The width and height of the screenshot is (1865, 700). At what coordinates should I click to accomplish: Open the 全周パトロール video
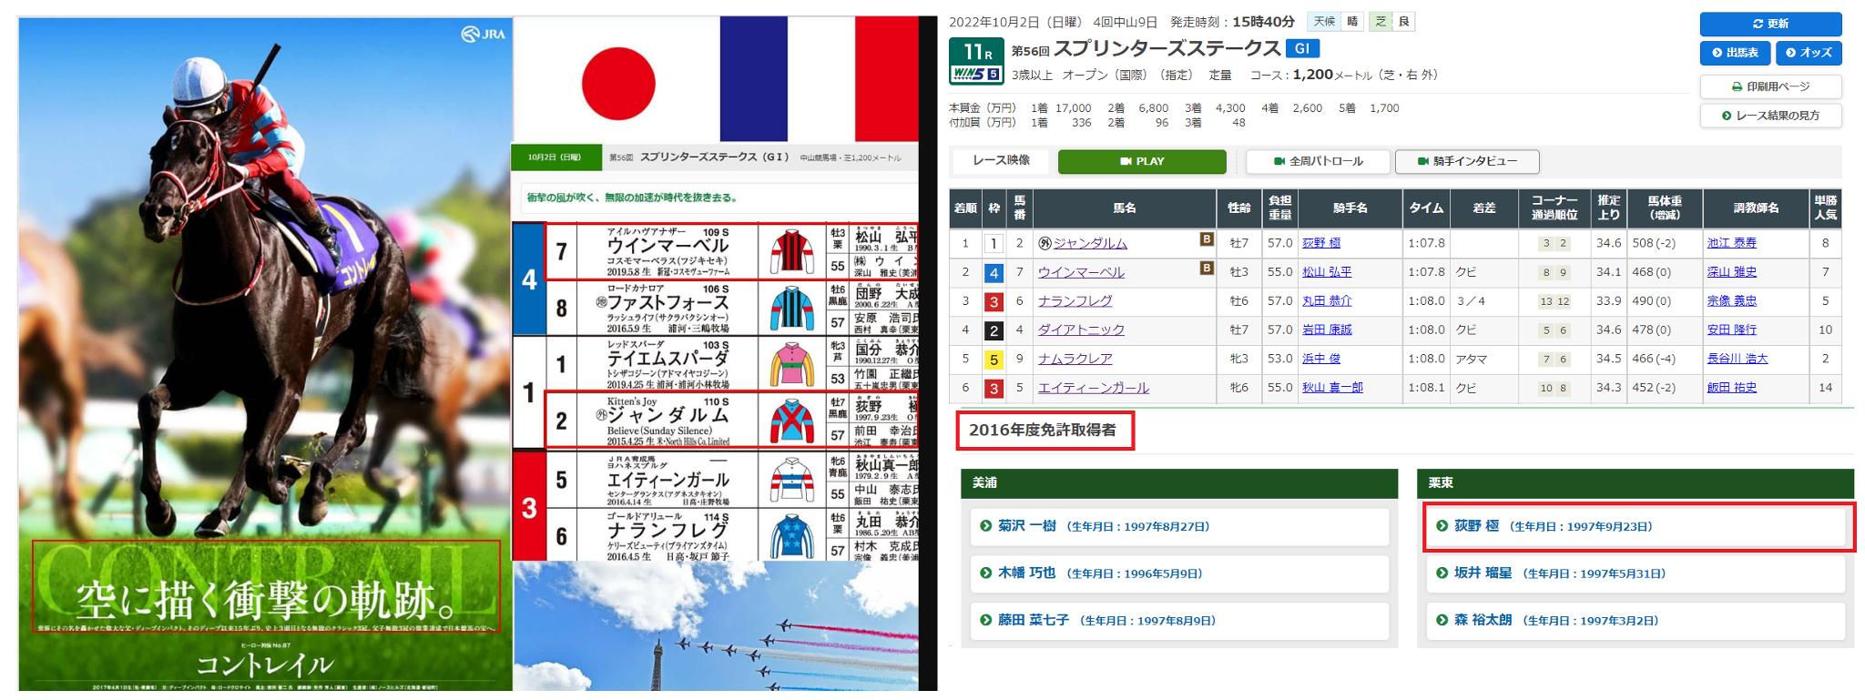pyautogui.click(x=1318, y=162)
